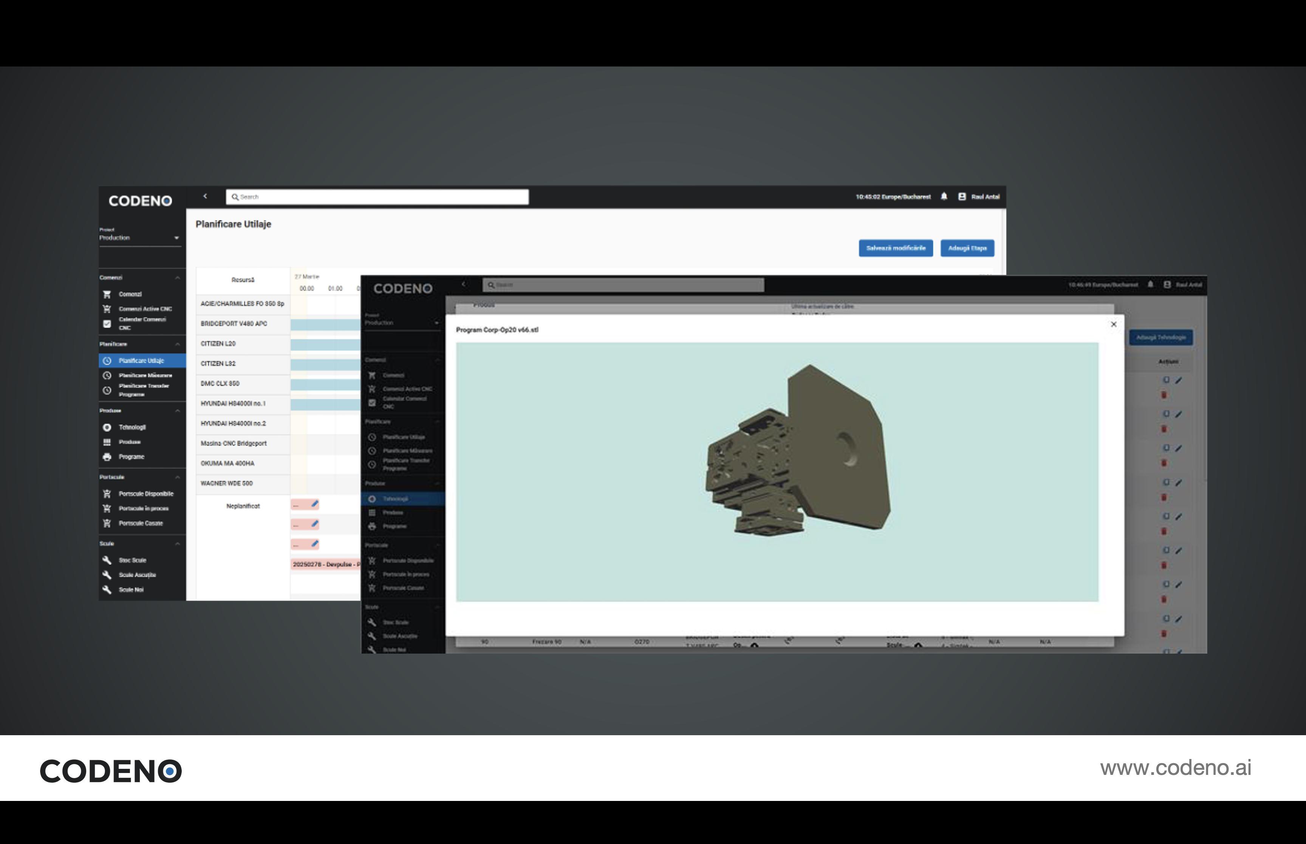Click Salvează modificările button
1306x844 pixels.
coord(896,248)
